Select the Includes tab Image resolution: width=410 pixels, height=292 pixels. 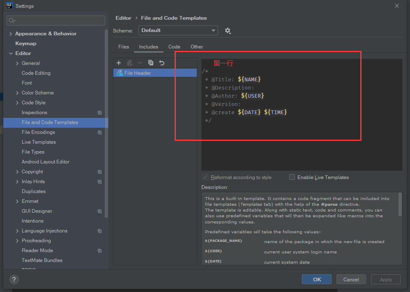(x=149, y=47)
